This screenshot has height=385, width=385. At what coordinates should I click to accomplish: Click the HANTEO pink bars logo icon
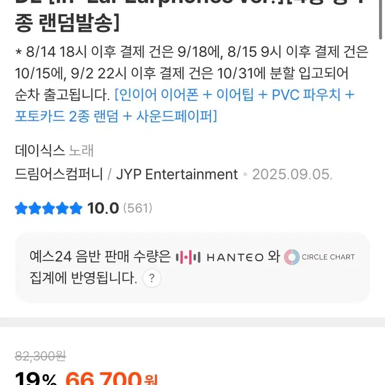[188, 257]
